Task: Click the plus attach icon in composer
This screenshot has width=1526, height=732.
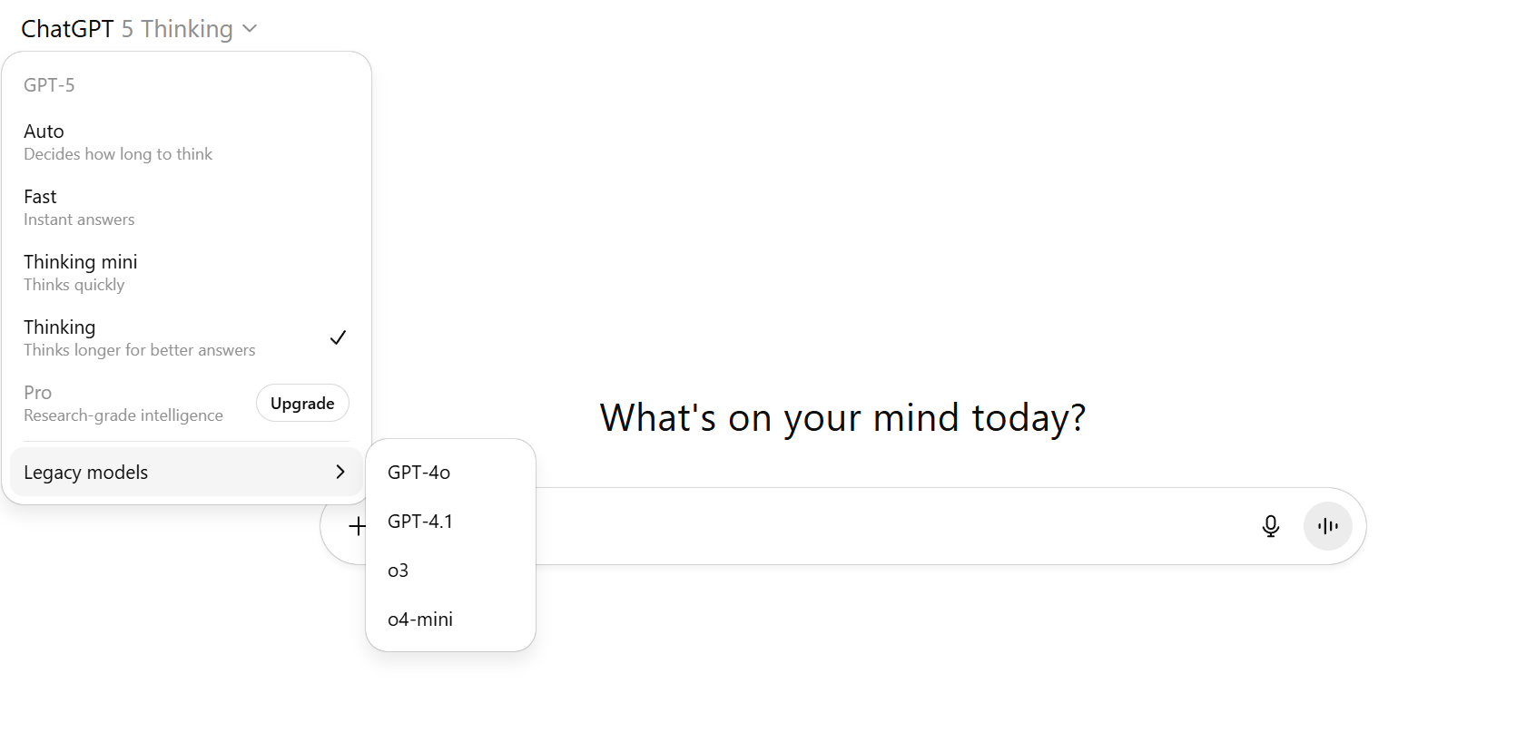Action: pos(357,526)
